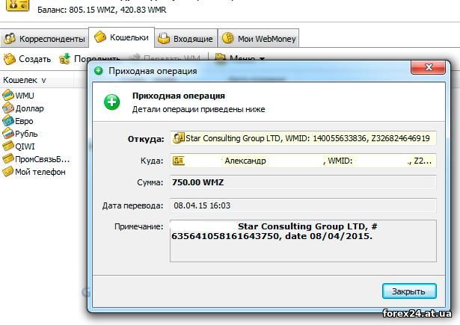This screenshot has height=325, width=460.
Task: Click the QIWI wallet name
Action: [x=25, y=146]
